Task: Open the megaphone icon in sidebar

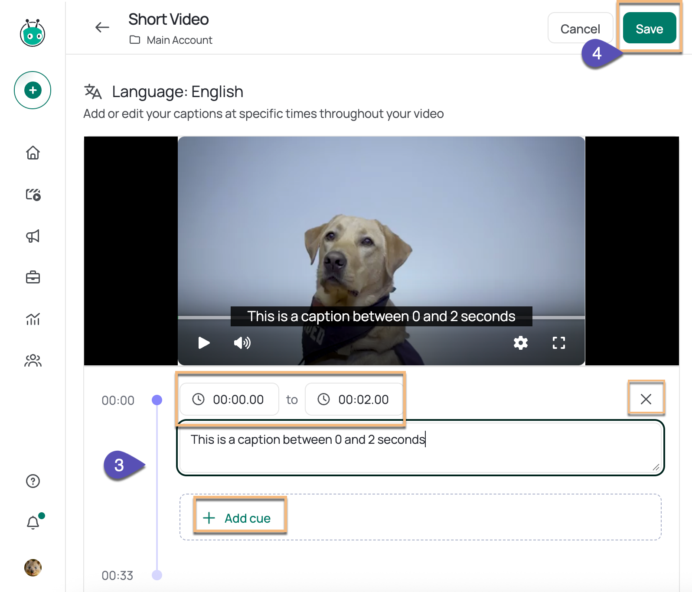Action: [x=33, y=236]
